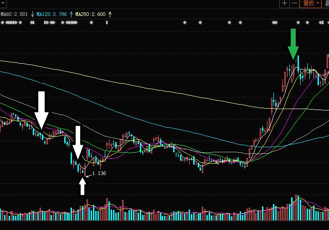Open the lone asterisk marker left of double-arrow marker
The height and width of the screenshot is (230, 329).
91,22
